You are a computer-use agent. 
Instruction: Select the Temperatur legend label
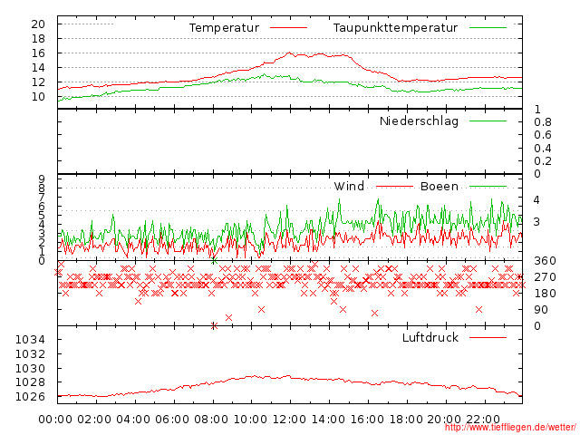(x=224, y=28)
